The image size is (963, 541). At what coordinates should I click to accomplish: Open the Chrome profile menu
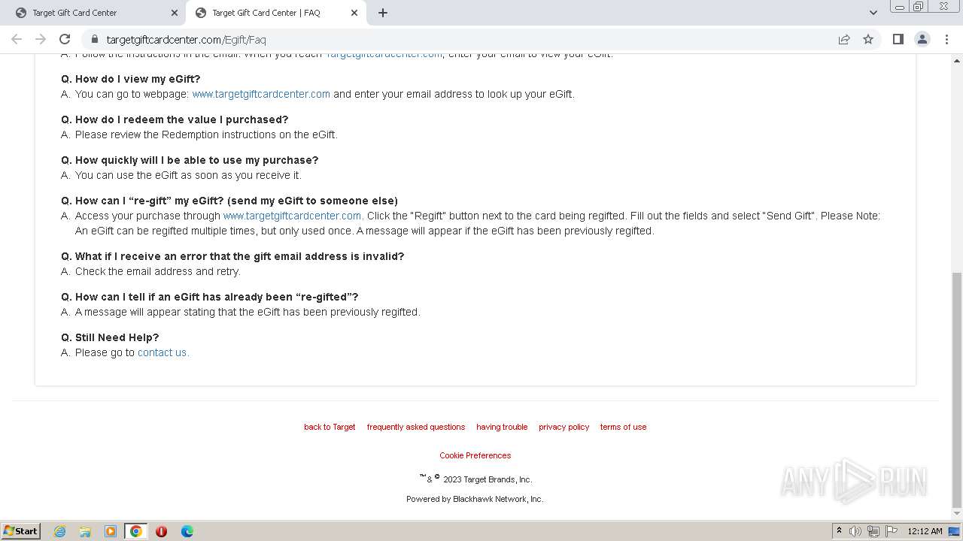click(922, 39)
